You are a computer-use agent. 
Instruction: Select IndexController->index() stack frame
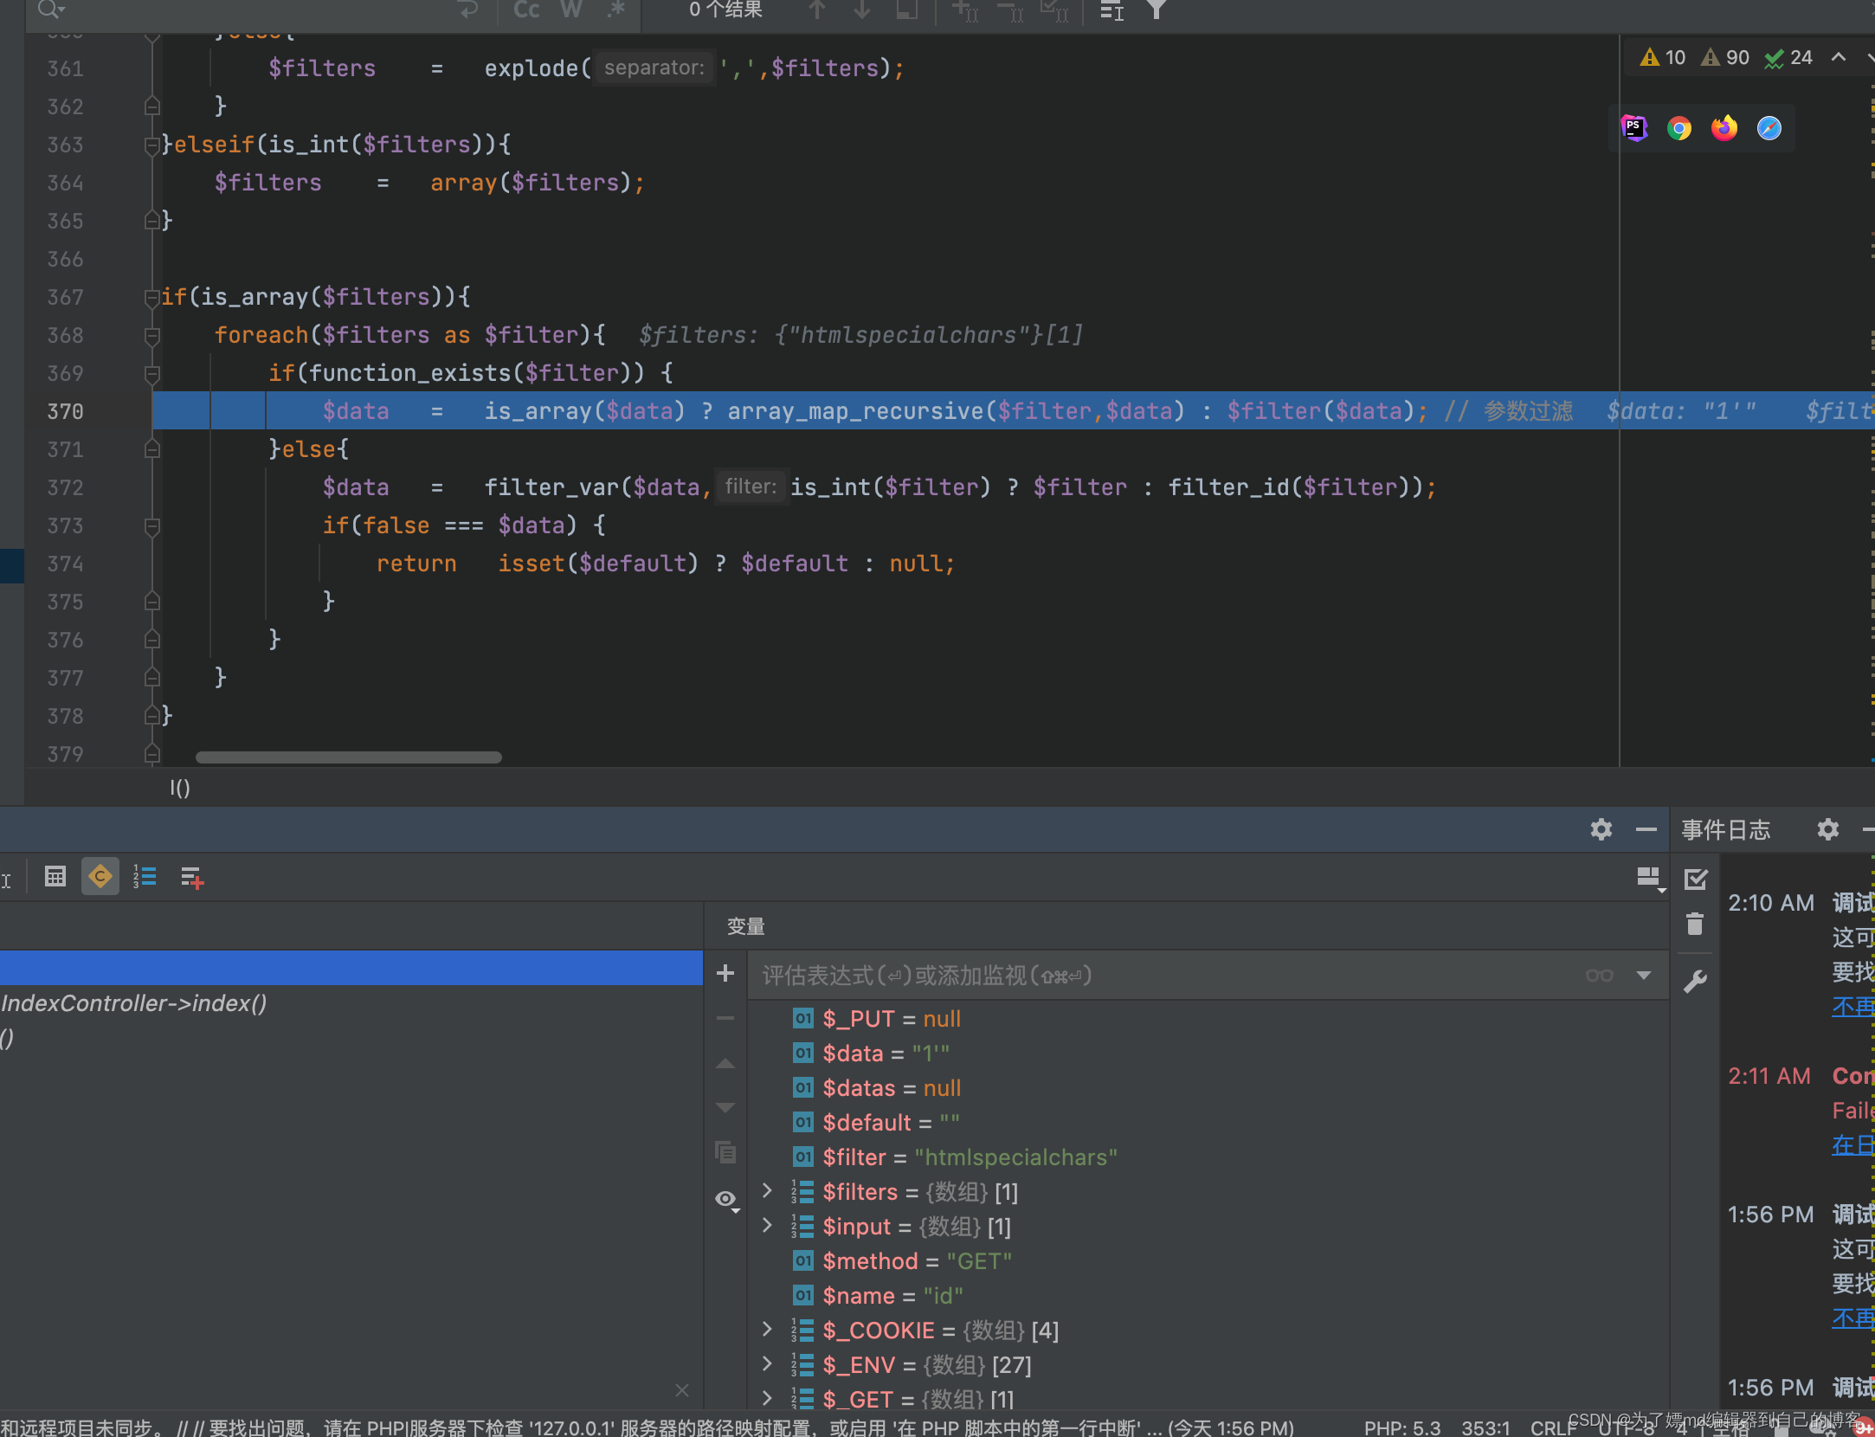coord(134,1003)
